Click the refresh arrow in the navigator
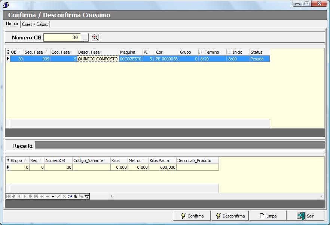Image resolution: width=330 pixels, height=225 pixels. click(70, 196)
